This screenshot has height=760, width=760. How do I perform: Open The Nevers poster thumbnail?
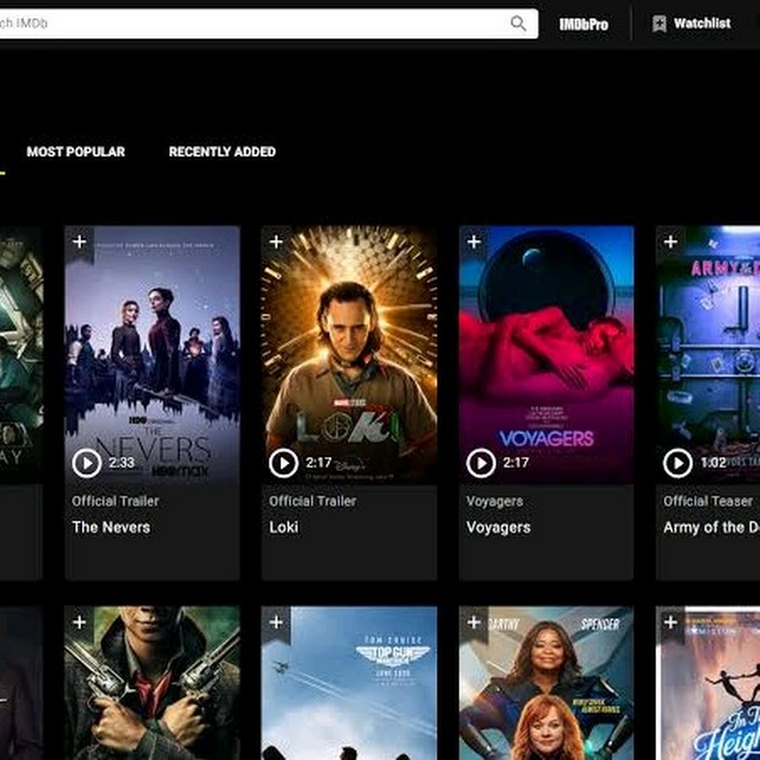click(152, 355)
